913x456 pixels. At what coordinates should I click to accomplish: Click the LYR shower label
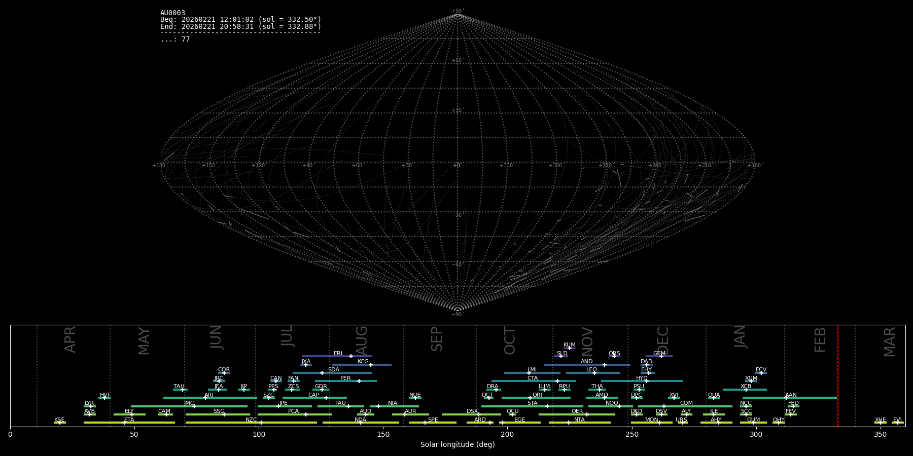point(89,403)
